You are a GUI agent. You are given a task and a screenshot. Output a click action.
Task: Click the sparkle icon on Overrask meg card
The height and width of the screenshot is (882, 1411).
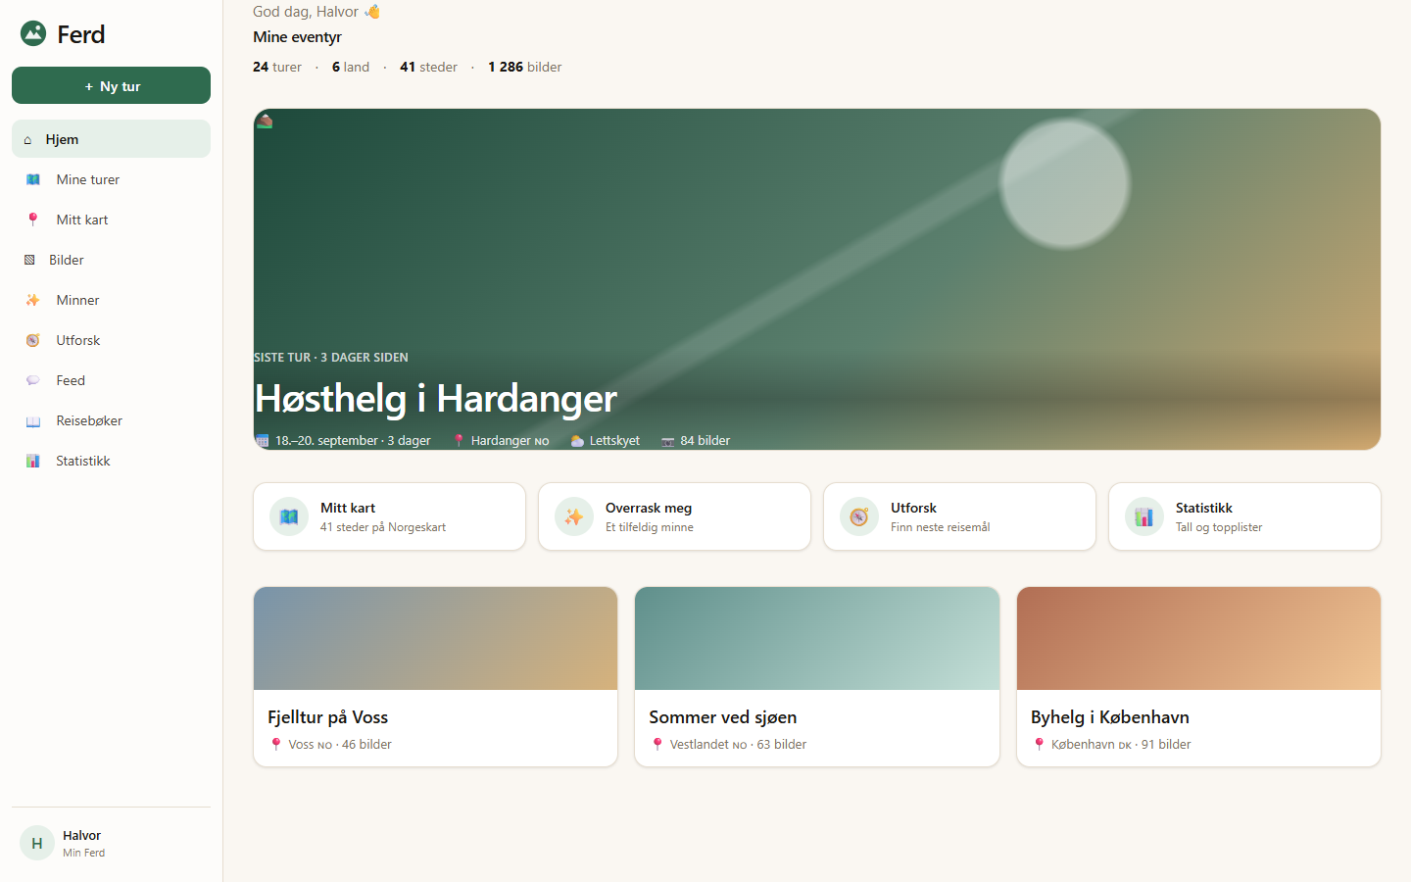coord(574,516)
